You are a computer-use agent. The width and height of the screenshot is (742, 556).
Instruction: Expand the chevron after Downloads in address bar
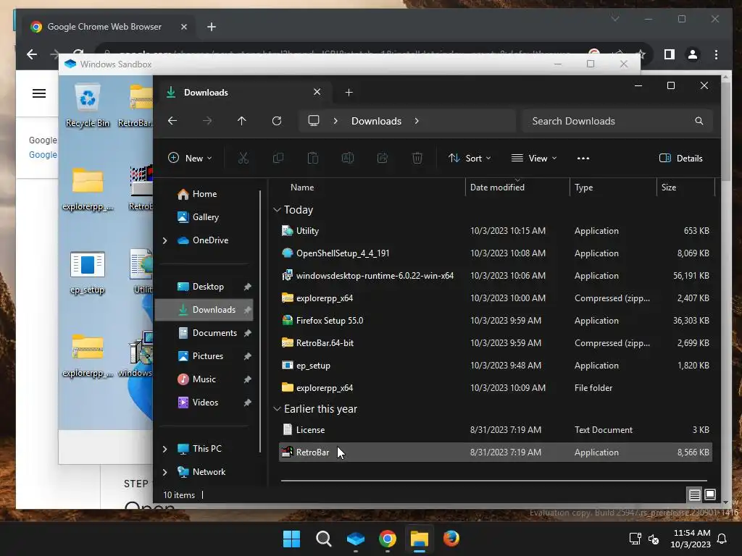click(417, 121)
